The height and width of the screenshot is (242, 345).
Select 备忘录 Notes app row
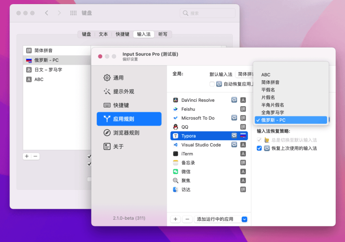pos(209,163)
